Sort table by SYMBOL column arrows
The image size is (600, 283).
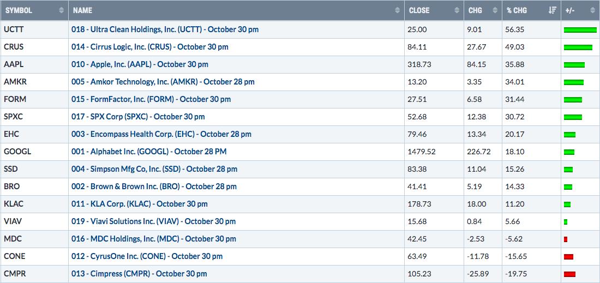coord(62,11)
